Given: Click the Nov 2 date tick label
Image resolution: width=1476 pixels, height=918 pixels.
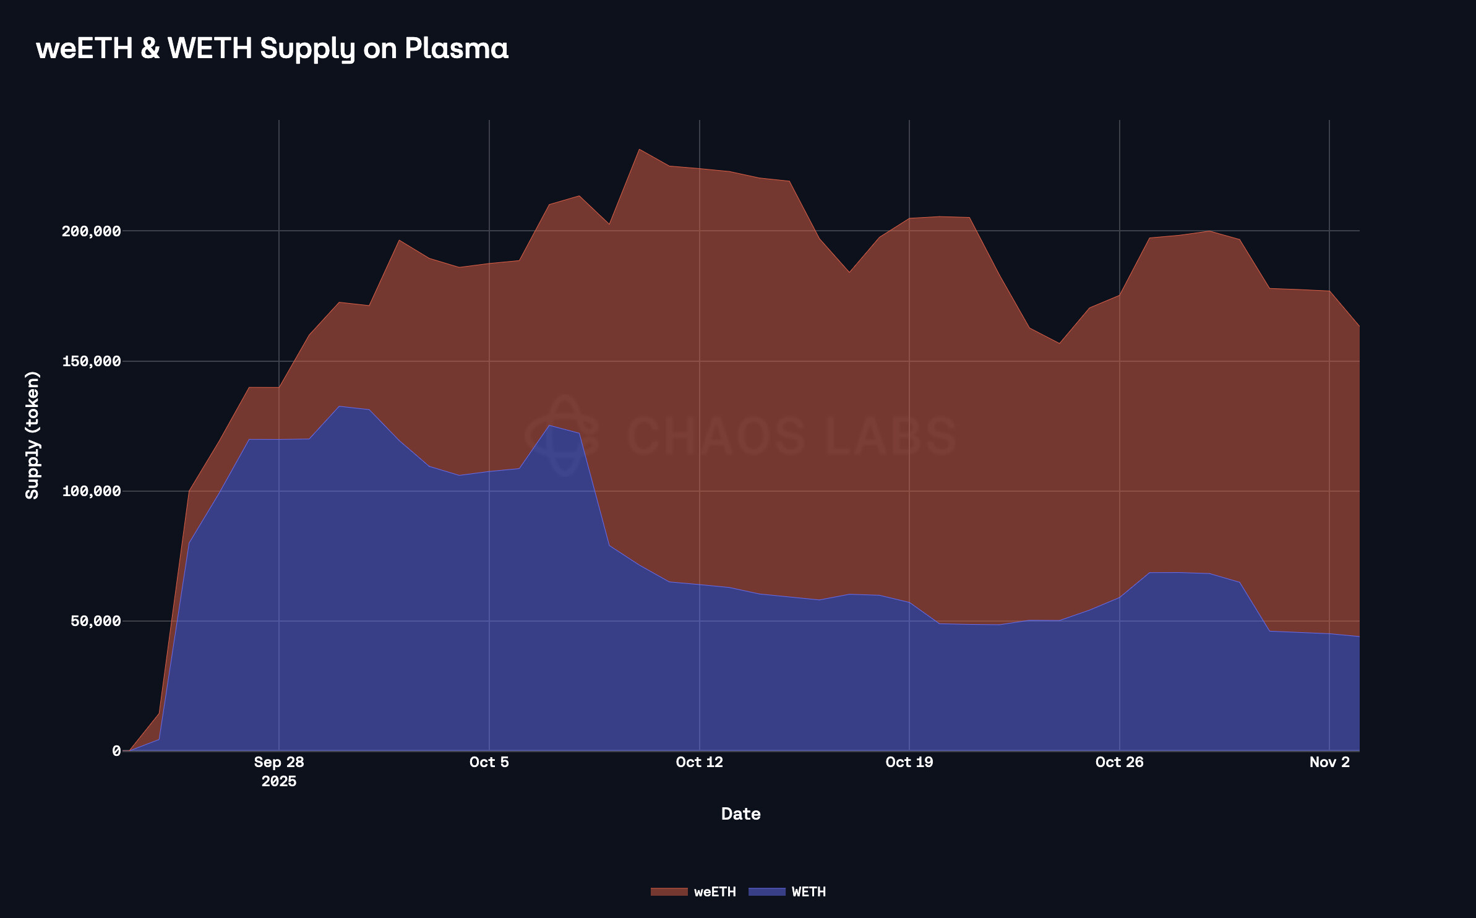Looking at the screenshot, I should [1329, 762].
